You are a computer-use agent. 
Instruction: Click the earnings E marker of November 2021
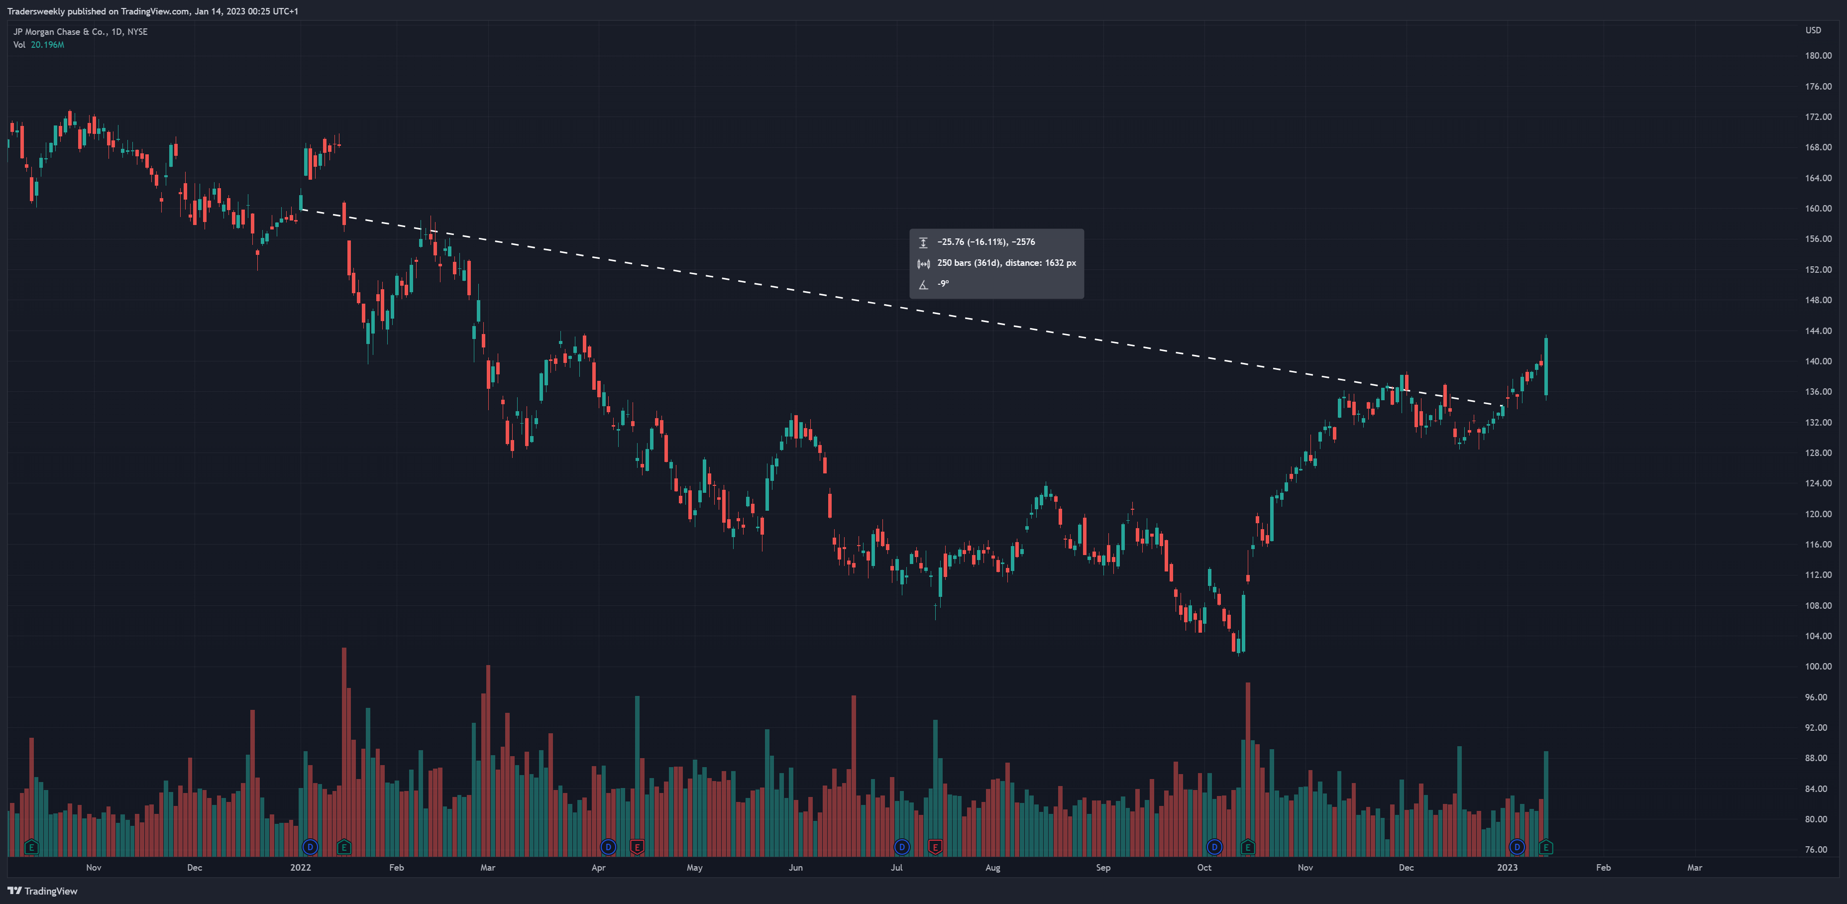(31, 847)
